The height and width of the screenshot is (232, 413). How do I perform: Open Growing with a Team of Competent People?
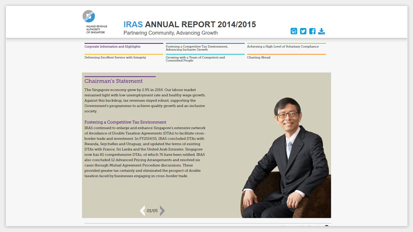pyautogui.click(x=195, y=59)
